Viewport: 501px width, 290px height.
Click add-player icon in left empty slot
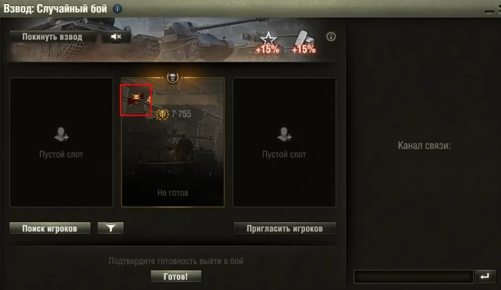pos(61,134)
